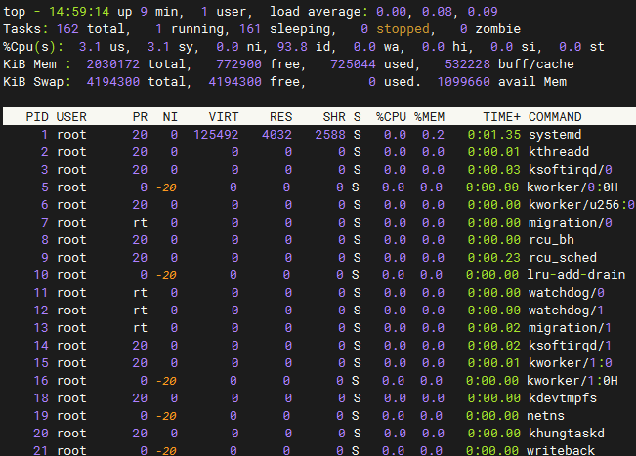Click the ksoftirqd/0 command
Screen dimensions: 636x456
click(571, 170)
